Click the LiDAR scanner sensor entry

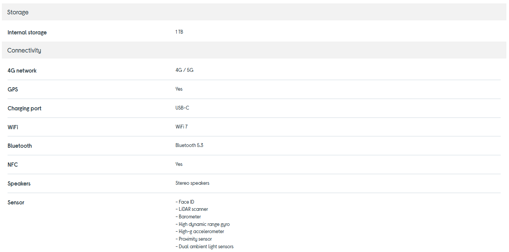193,209
